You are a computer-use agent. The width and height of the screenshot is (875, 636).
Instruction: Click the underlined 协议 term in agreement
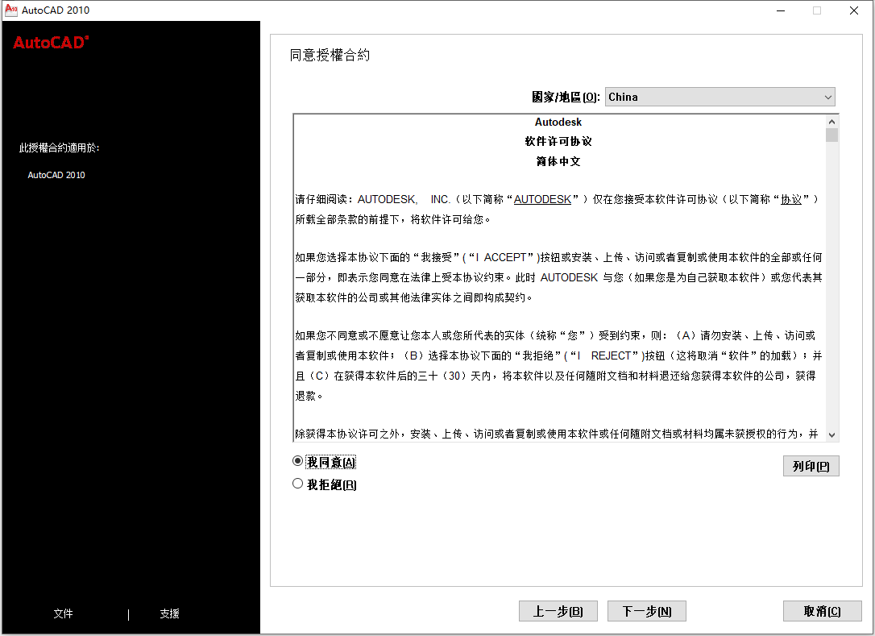(790, 199)
